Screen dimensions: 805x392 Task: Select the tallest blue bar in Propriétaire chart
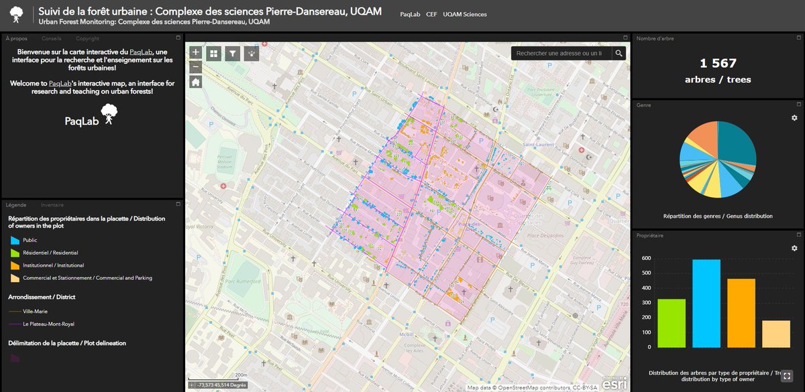706,304
